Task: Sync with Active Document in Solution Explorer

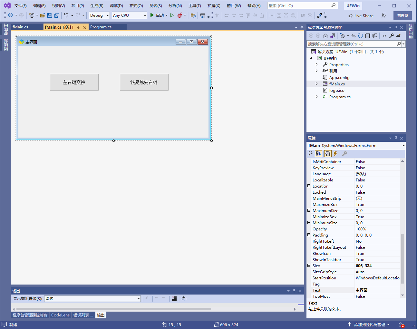Action: (x=354, y=36)
